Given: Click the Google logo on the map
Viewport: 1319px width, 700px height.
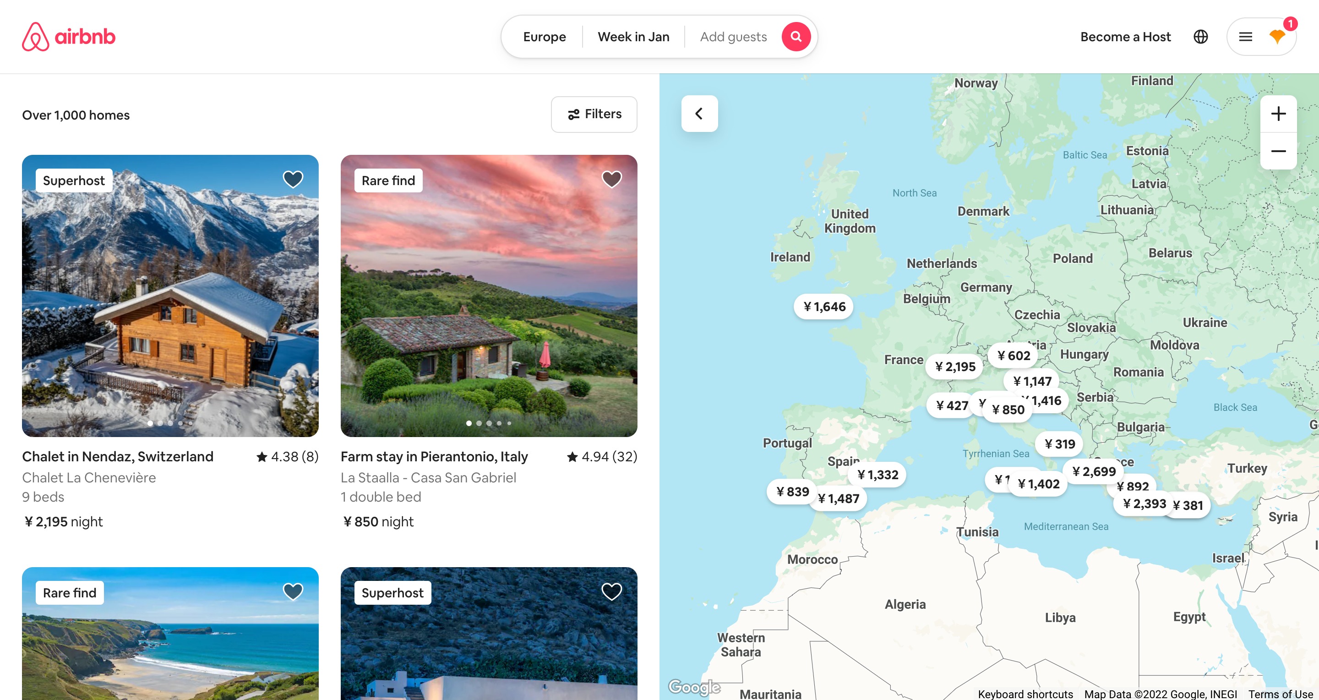Looking at the screenshot, I should [694, 686].
